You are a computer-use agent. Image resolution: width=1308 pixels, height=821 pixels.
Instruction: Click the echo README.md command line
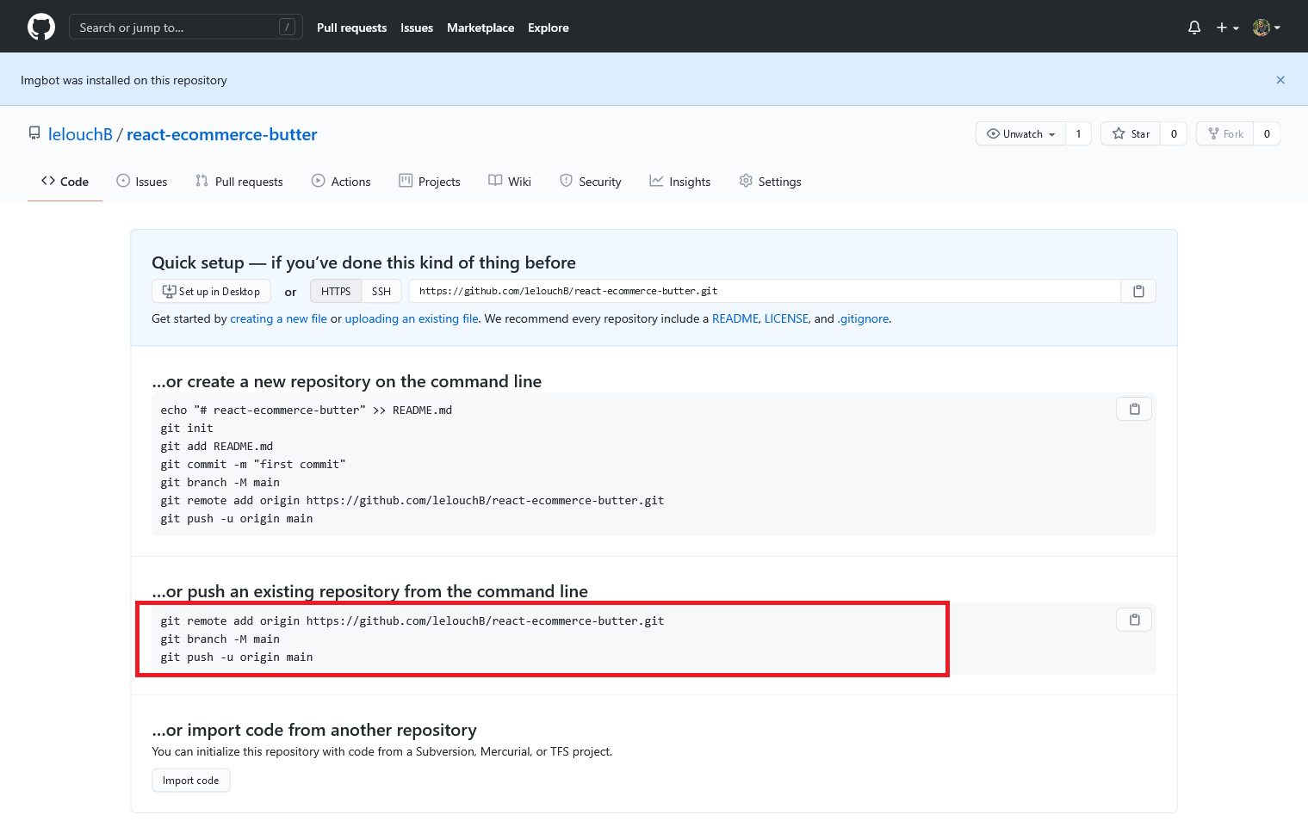click(306, 410)
